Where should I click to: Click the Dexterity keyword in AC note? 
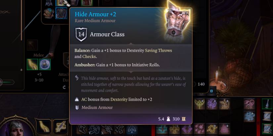119,99
